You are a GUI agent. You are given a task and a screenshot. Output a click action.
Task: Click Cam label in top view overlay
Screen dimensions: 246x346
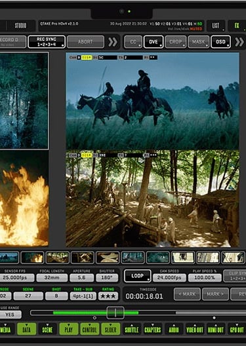[73, 58]
